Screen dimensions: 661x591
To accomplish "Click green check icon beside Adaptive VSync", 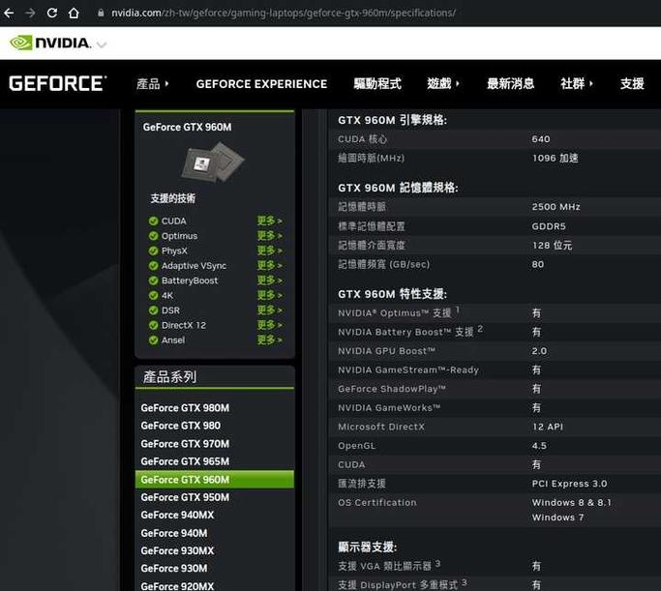I will (154, 266).
